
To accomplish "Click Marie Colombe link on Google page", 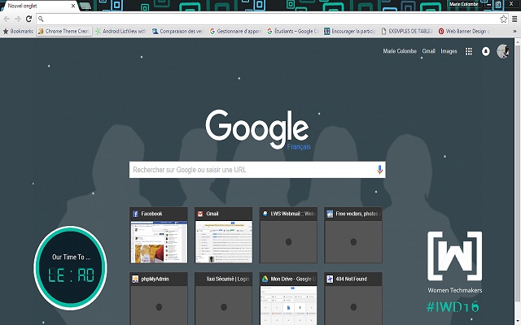I will 400,51.
